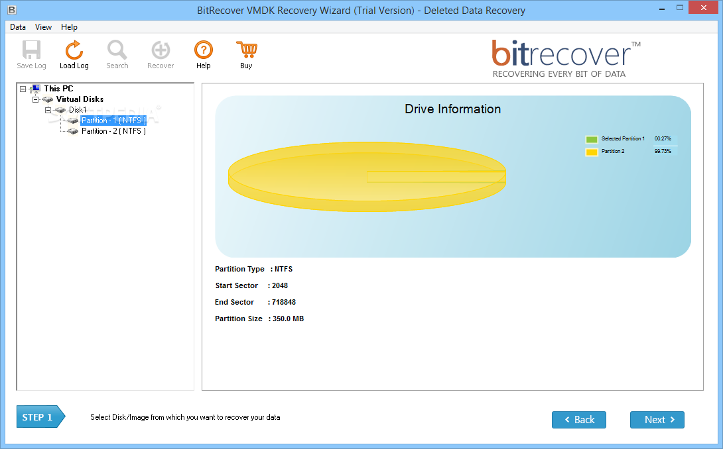Screen dimensions: 723x449
Task: Select the This PC tree label
Action: (x=58, y=89)
